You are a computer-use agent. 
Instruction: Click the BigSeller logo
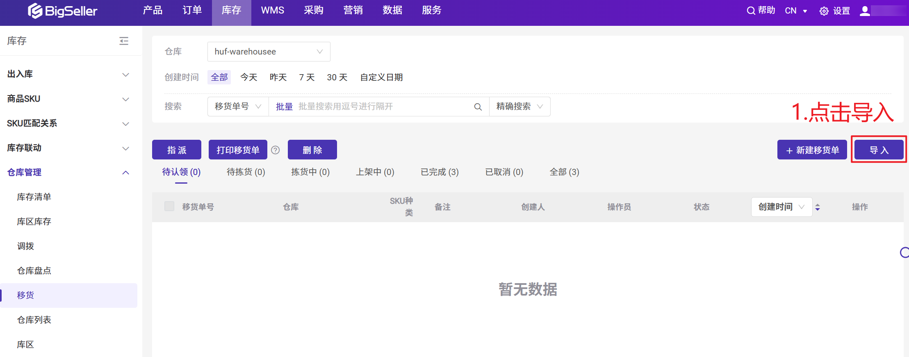pyautogui.click(x=62, y=11)
